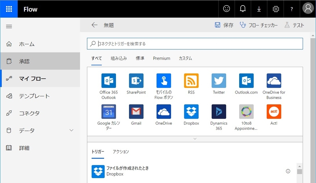316x183 pixels.
Task: Go to ホーム in sidebar
Action: [40, 44]
